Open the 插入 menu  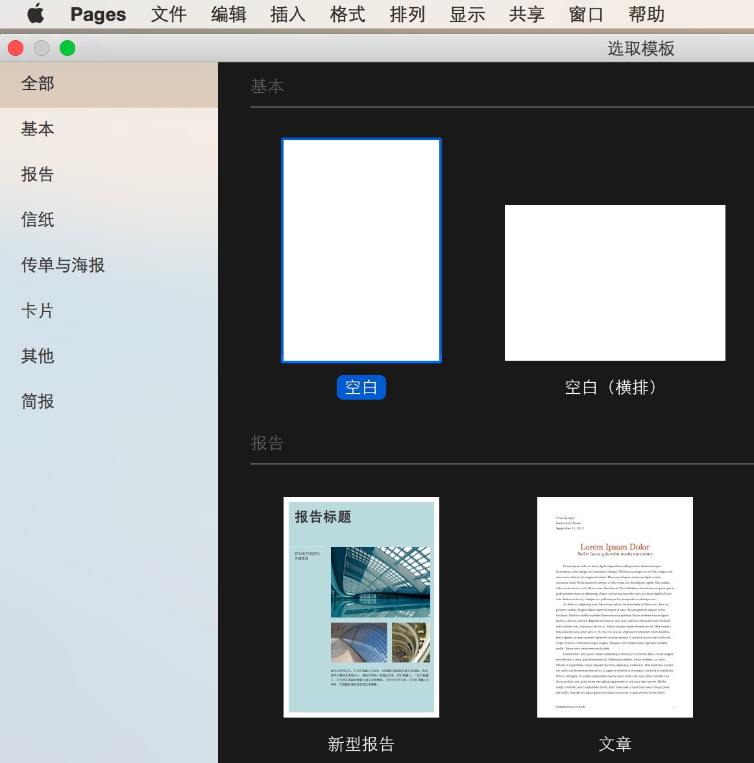tap(287, 14)
